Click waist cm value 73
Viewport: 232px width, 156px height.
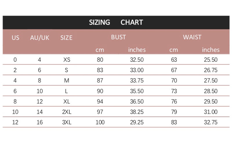[174, 91]
